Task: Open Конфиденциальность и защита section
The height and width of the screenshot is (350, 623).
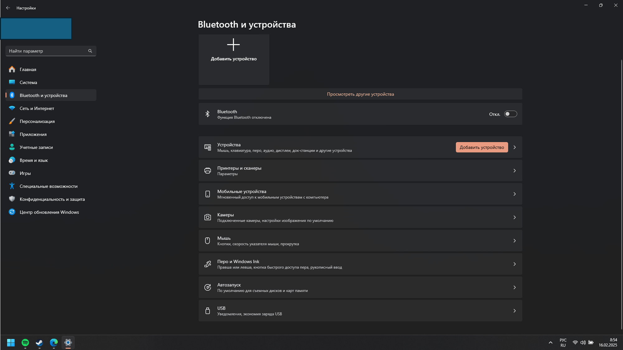Action: 51,199
